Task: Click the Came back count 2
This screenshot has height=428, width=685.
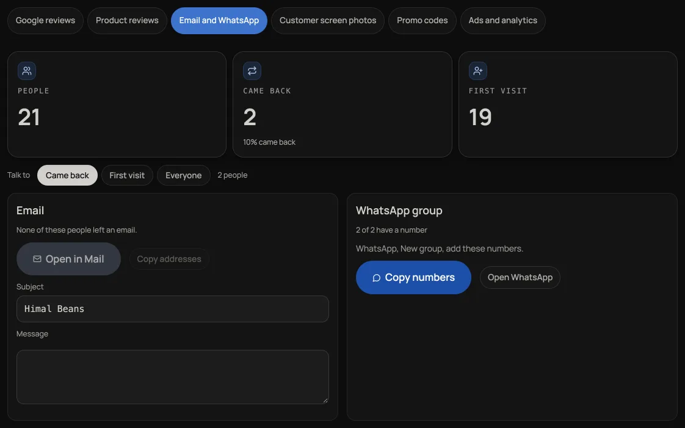Action: click(250, 117)
